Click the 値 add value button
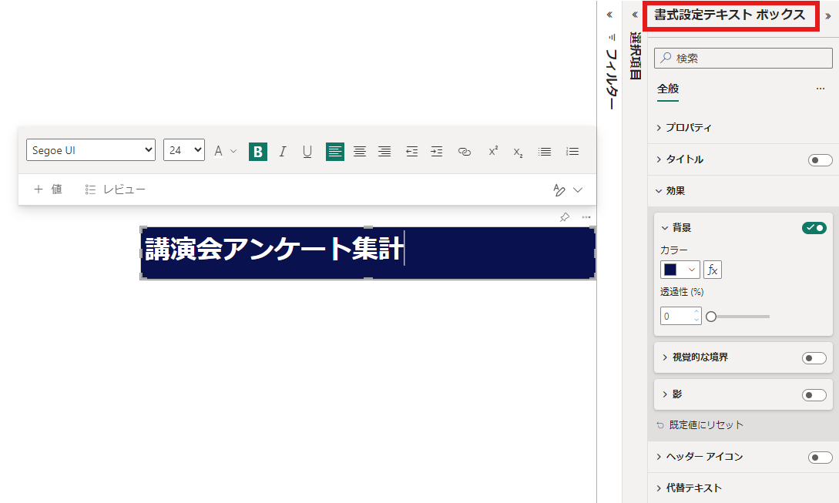The height and width of the screenshot is (503, 839). (49, 189)
